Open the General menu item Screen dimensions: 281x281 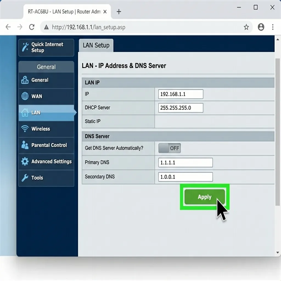[x=46, y=80]
